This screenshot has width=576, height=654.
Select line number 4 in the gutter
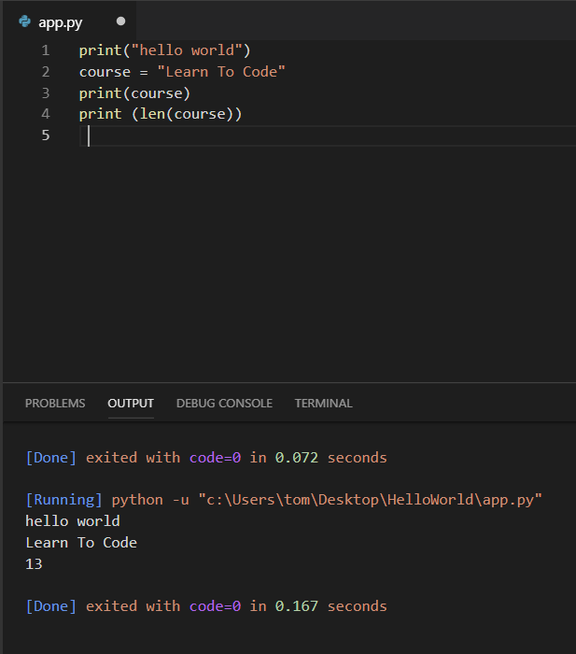46,114
